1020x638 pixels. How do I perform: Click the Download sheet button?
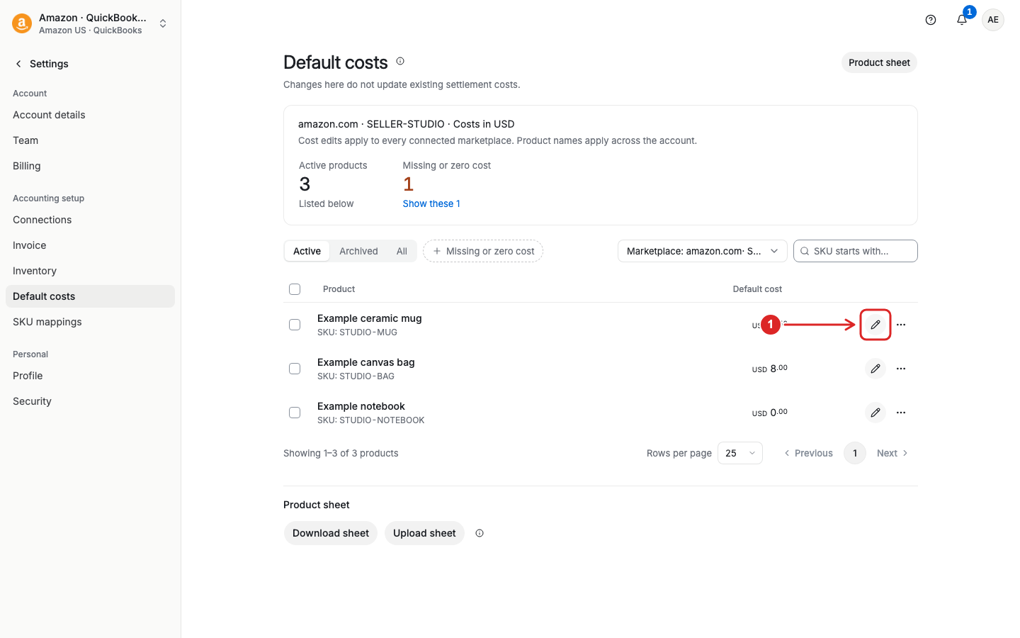(x=331, y=533)
